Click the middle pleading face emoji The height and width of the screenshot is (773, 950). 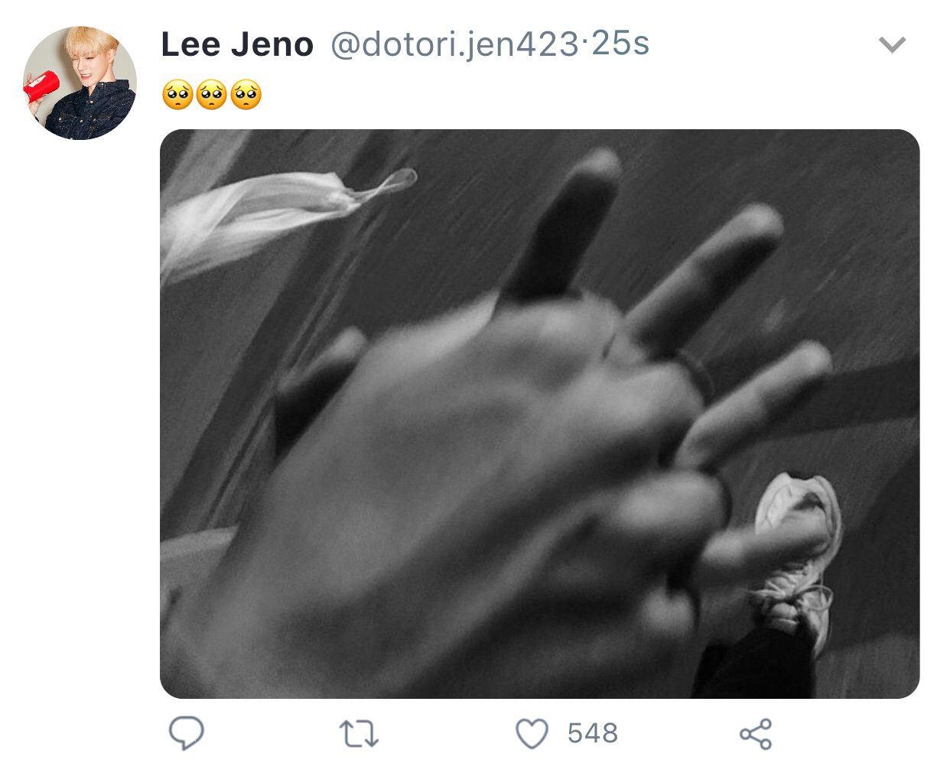point(212,96)
